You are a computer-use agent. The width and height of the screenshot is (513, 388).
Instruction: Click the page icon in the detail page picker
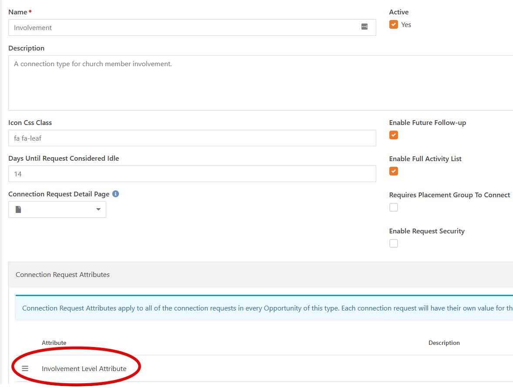(x=18, y=209)
